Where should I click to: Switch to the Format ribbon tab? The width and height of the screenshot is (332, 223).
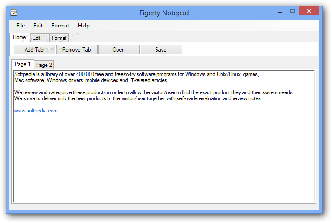click(59, 38)
